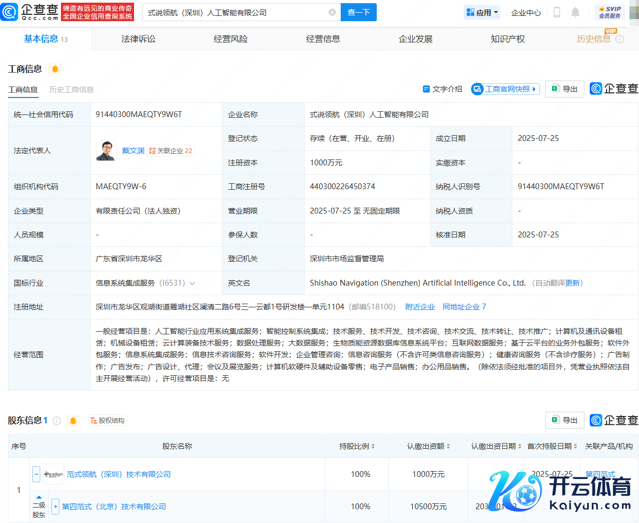The height and width of the screenshot is (523, 639).
Task: Click the Qcc.com 企查查 logo
Action: (x=30, y=12)
